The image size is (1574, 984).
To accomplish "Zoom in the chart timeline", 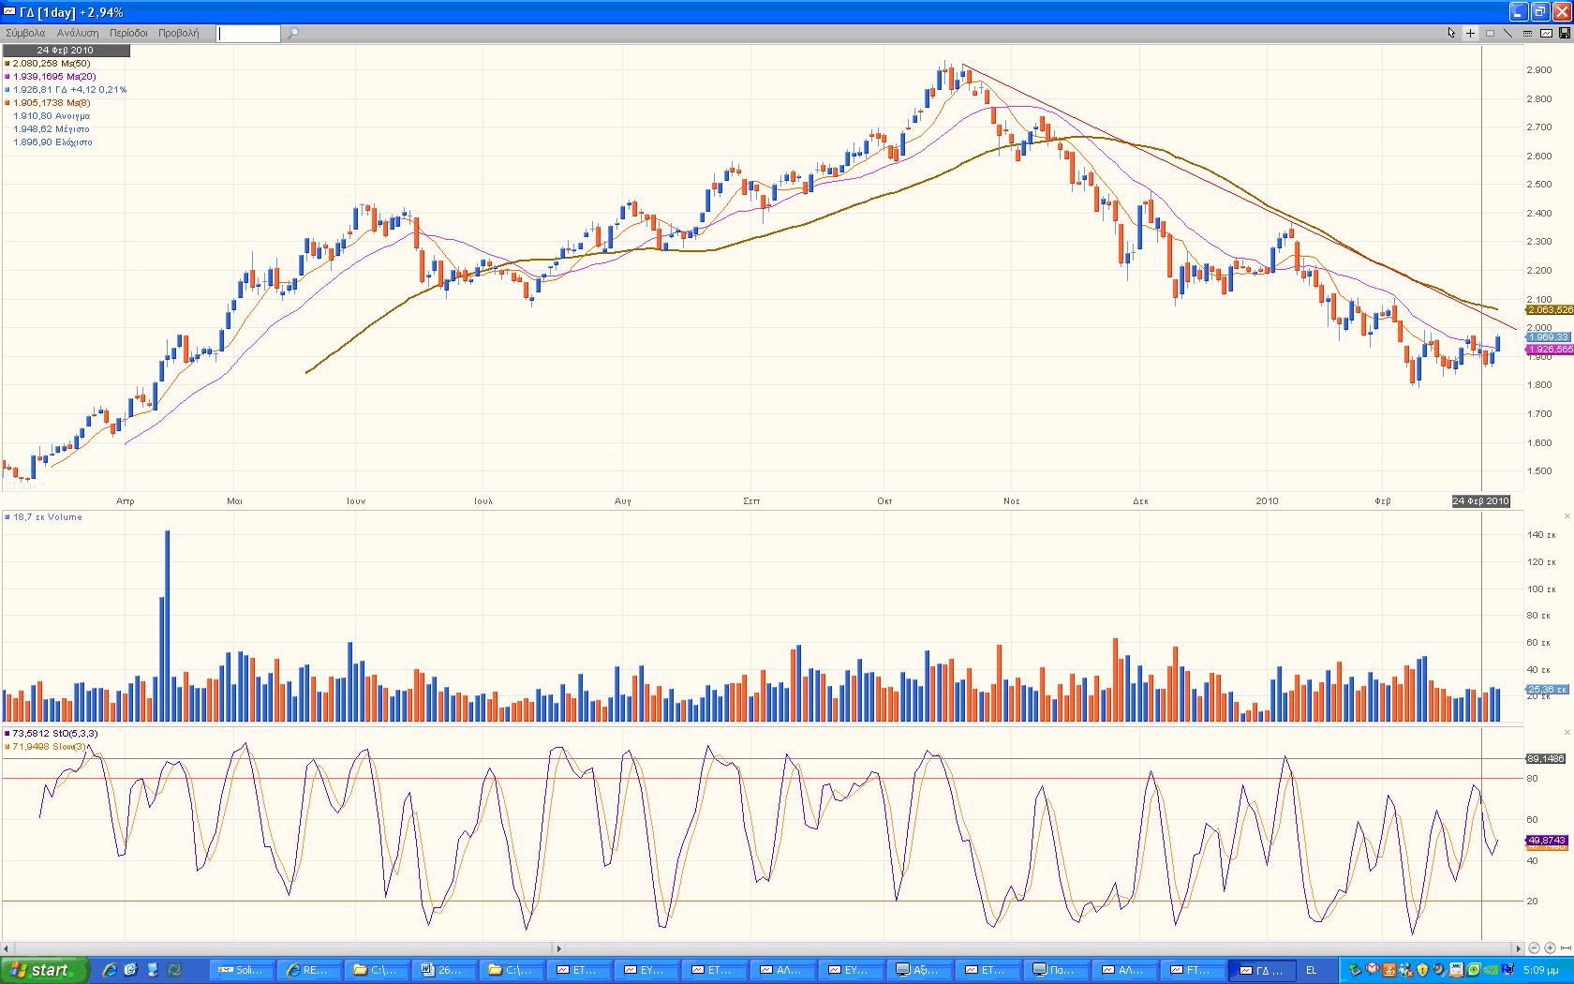I will (1550, 948).
